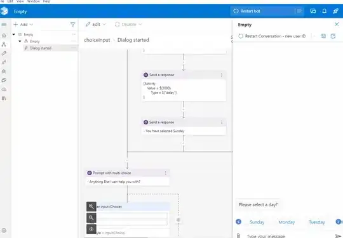Open the View menu
This screenshot has width=343, height=238.
click(x=20, y=1)
